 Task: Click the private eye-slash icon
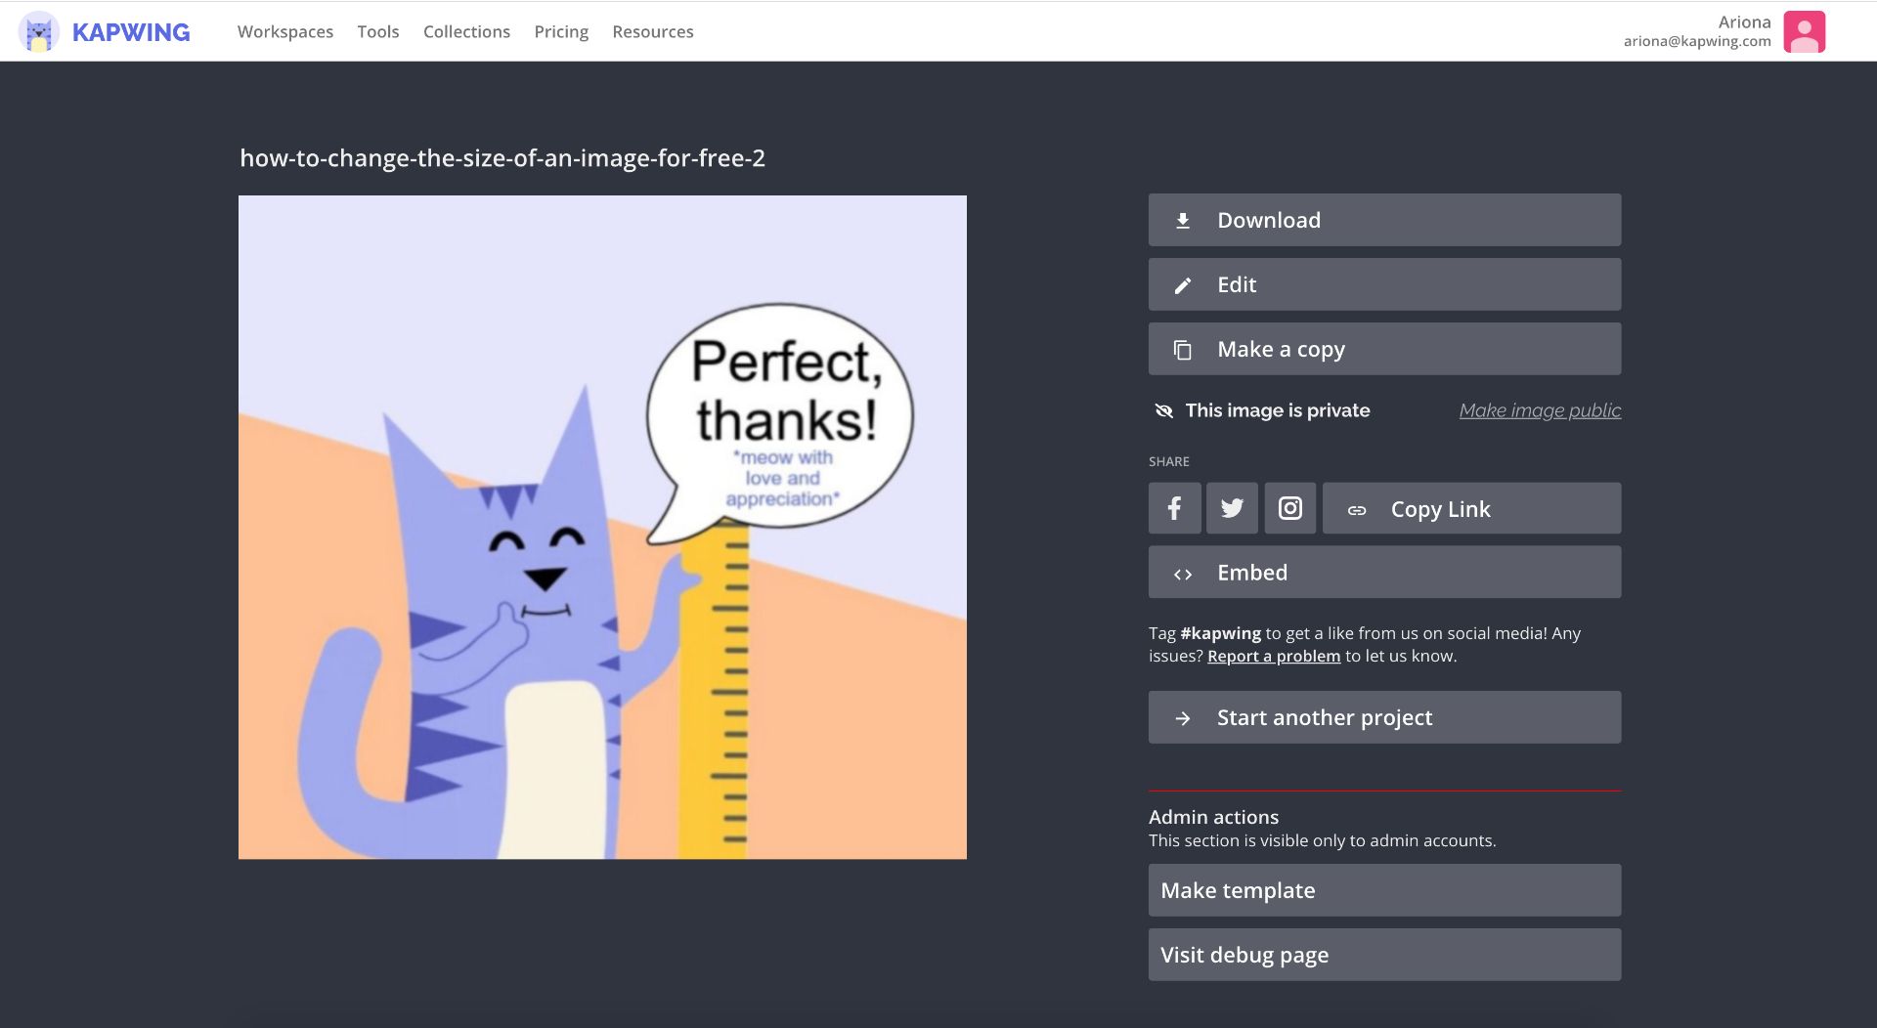(x=1163, y=410)
